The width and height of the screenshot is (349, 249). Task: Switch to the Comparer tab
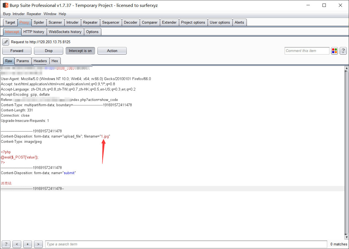click(150, 23)
